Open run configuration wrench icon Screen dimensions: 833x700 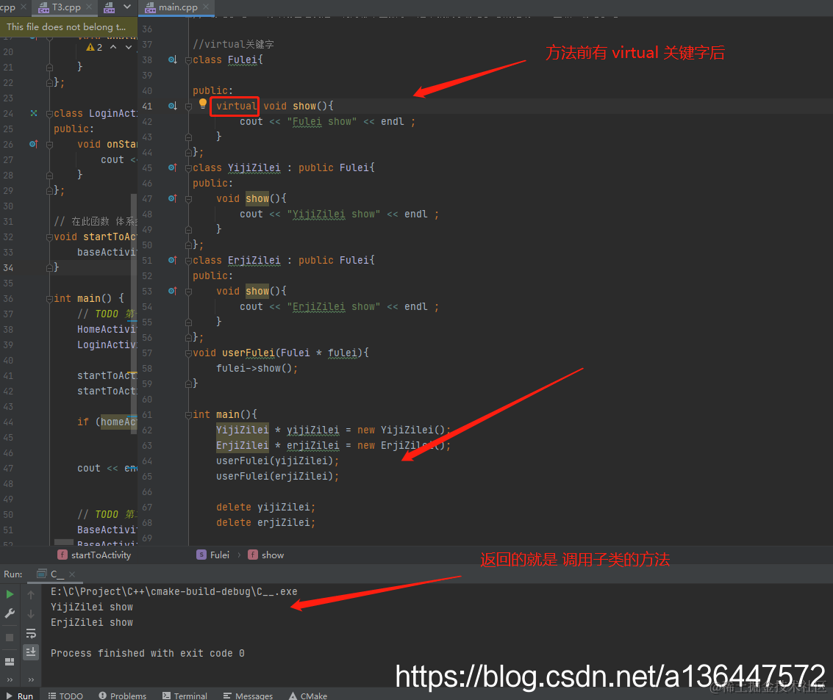[x=10, y=613]
